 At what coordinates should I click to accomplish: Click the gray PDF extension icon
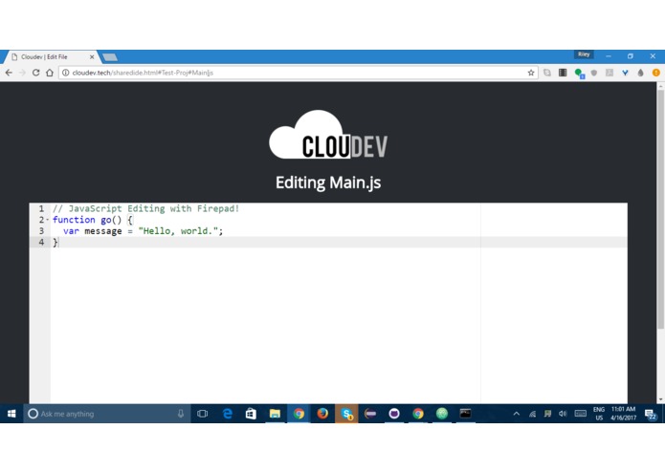(x=610, y=73)
